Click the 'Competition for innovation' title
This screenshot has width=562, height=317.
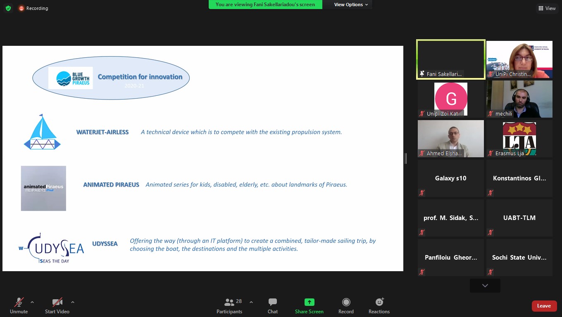[140, 77]
